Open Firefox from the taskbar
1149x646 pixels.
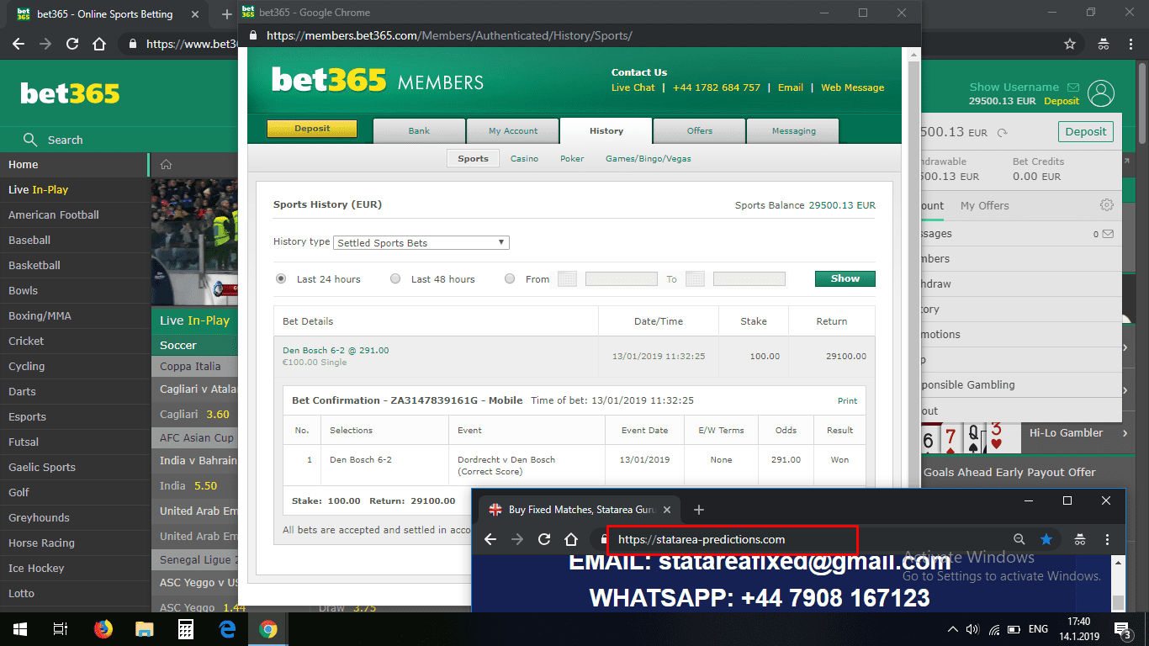[x=103, y=629]
